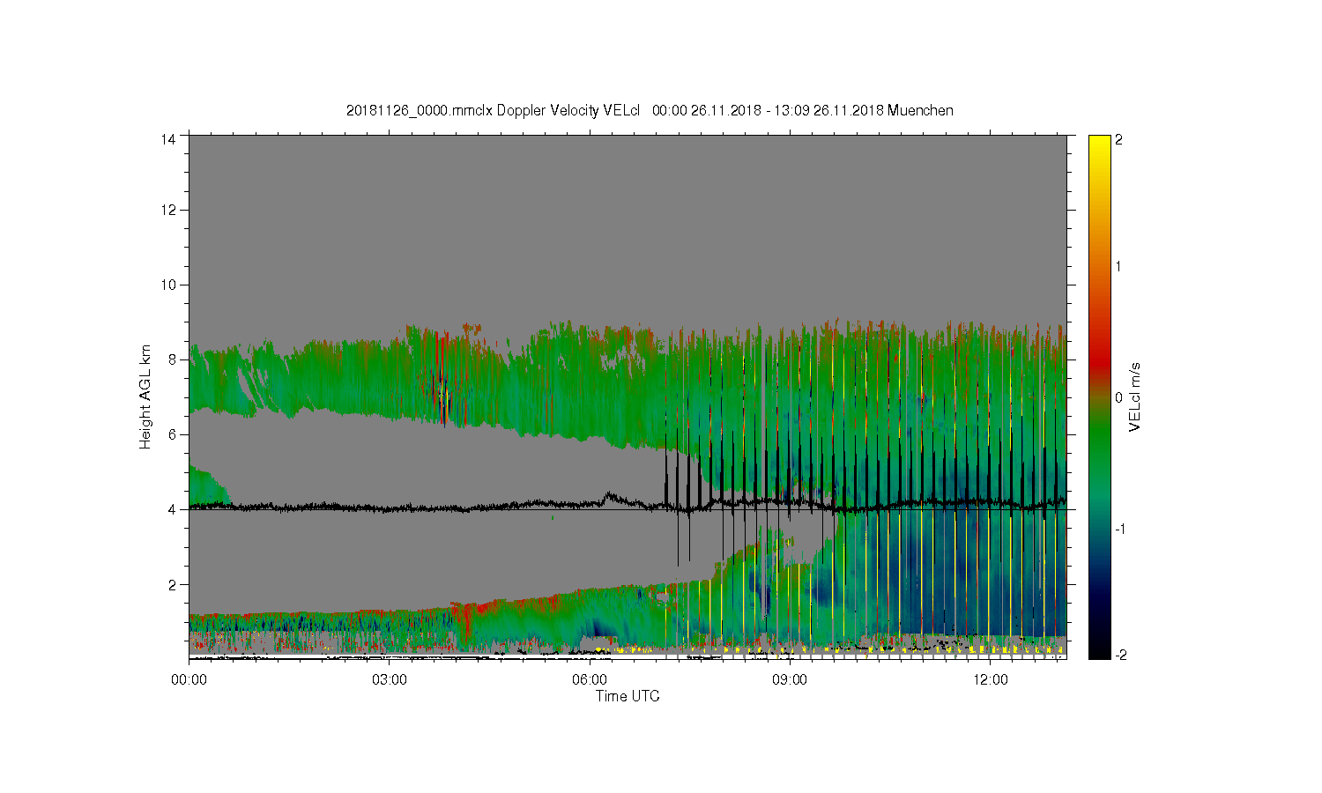
Task: Click the height axis label 4
Action: pos(172,509)
